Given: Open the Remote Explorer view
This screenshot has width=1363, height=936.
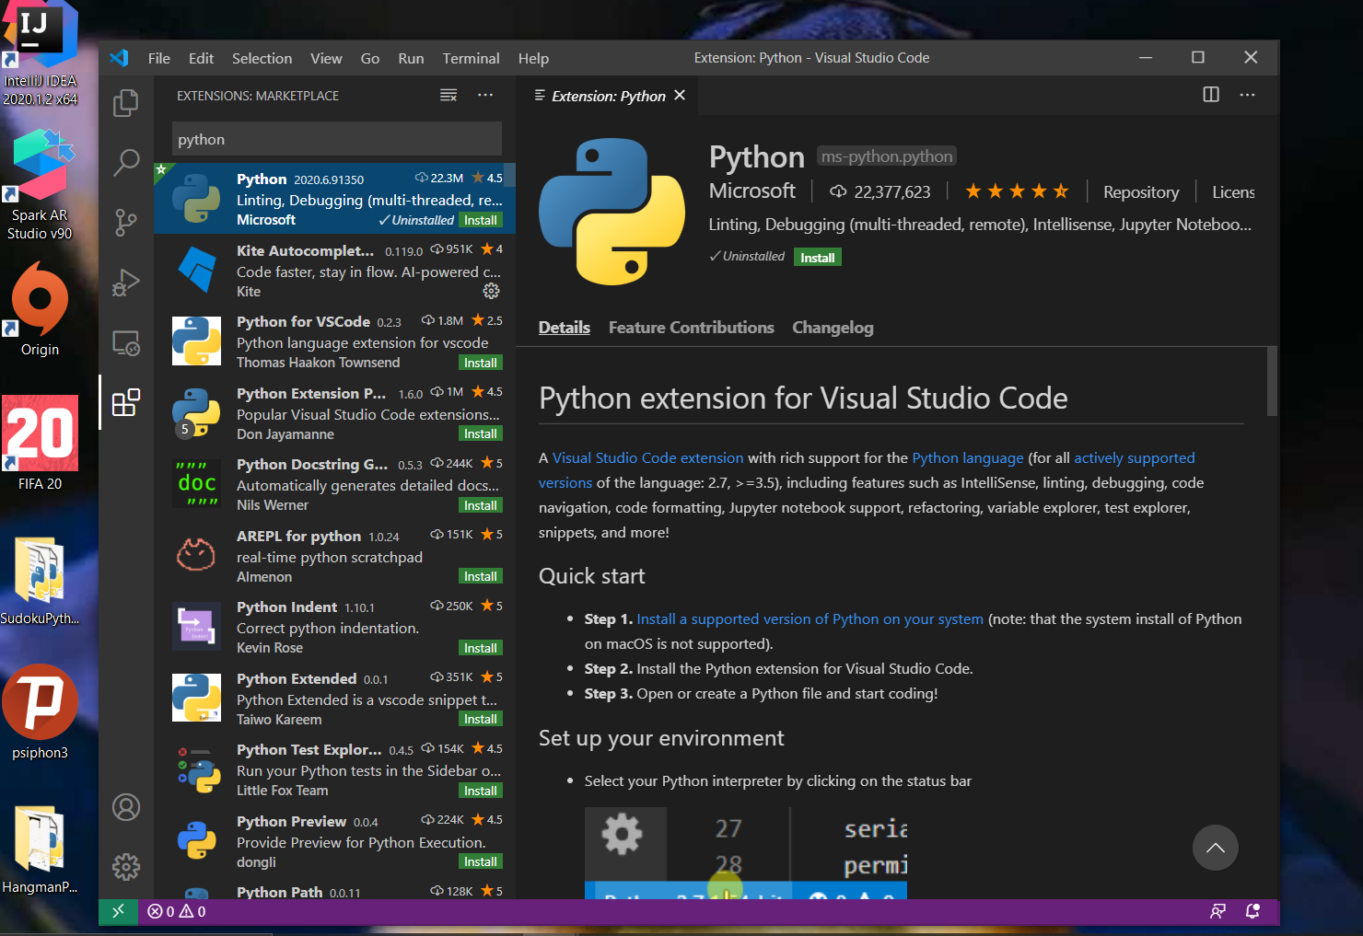Looking at the screenshot, I should [x=126, y=342].
